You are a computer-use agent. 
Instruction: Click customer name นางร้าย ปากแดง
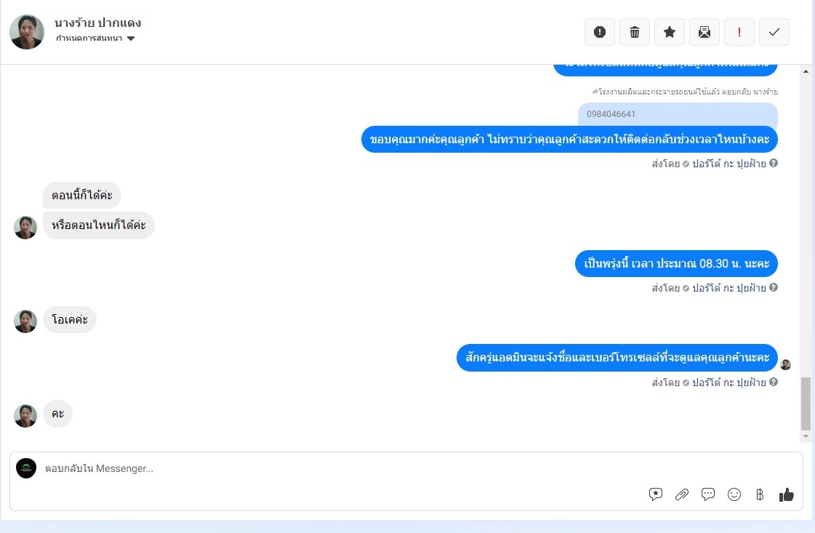[x=97, y=23]
